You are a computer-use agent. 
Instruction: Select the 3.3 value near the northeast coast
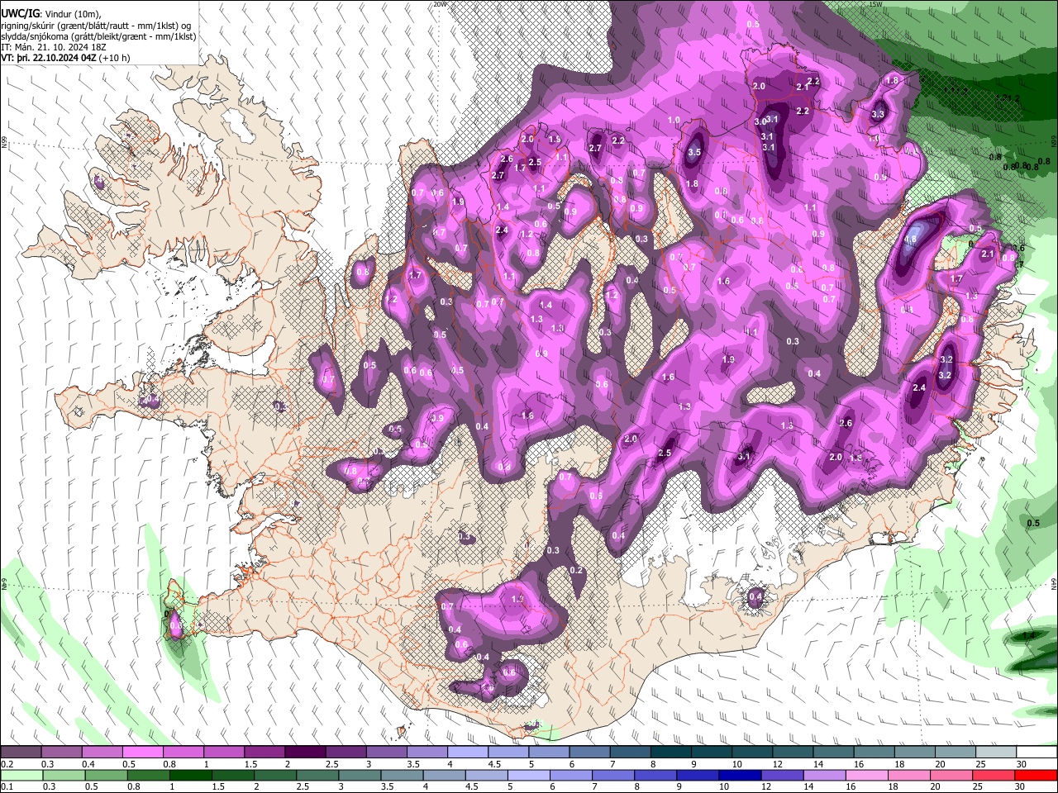click(878, 114)
